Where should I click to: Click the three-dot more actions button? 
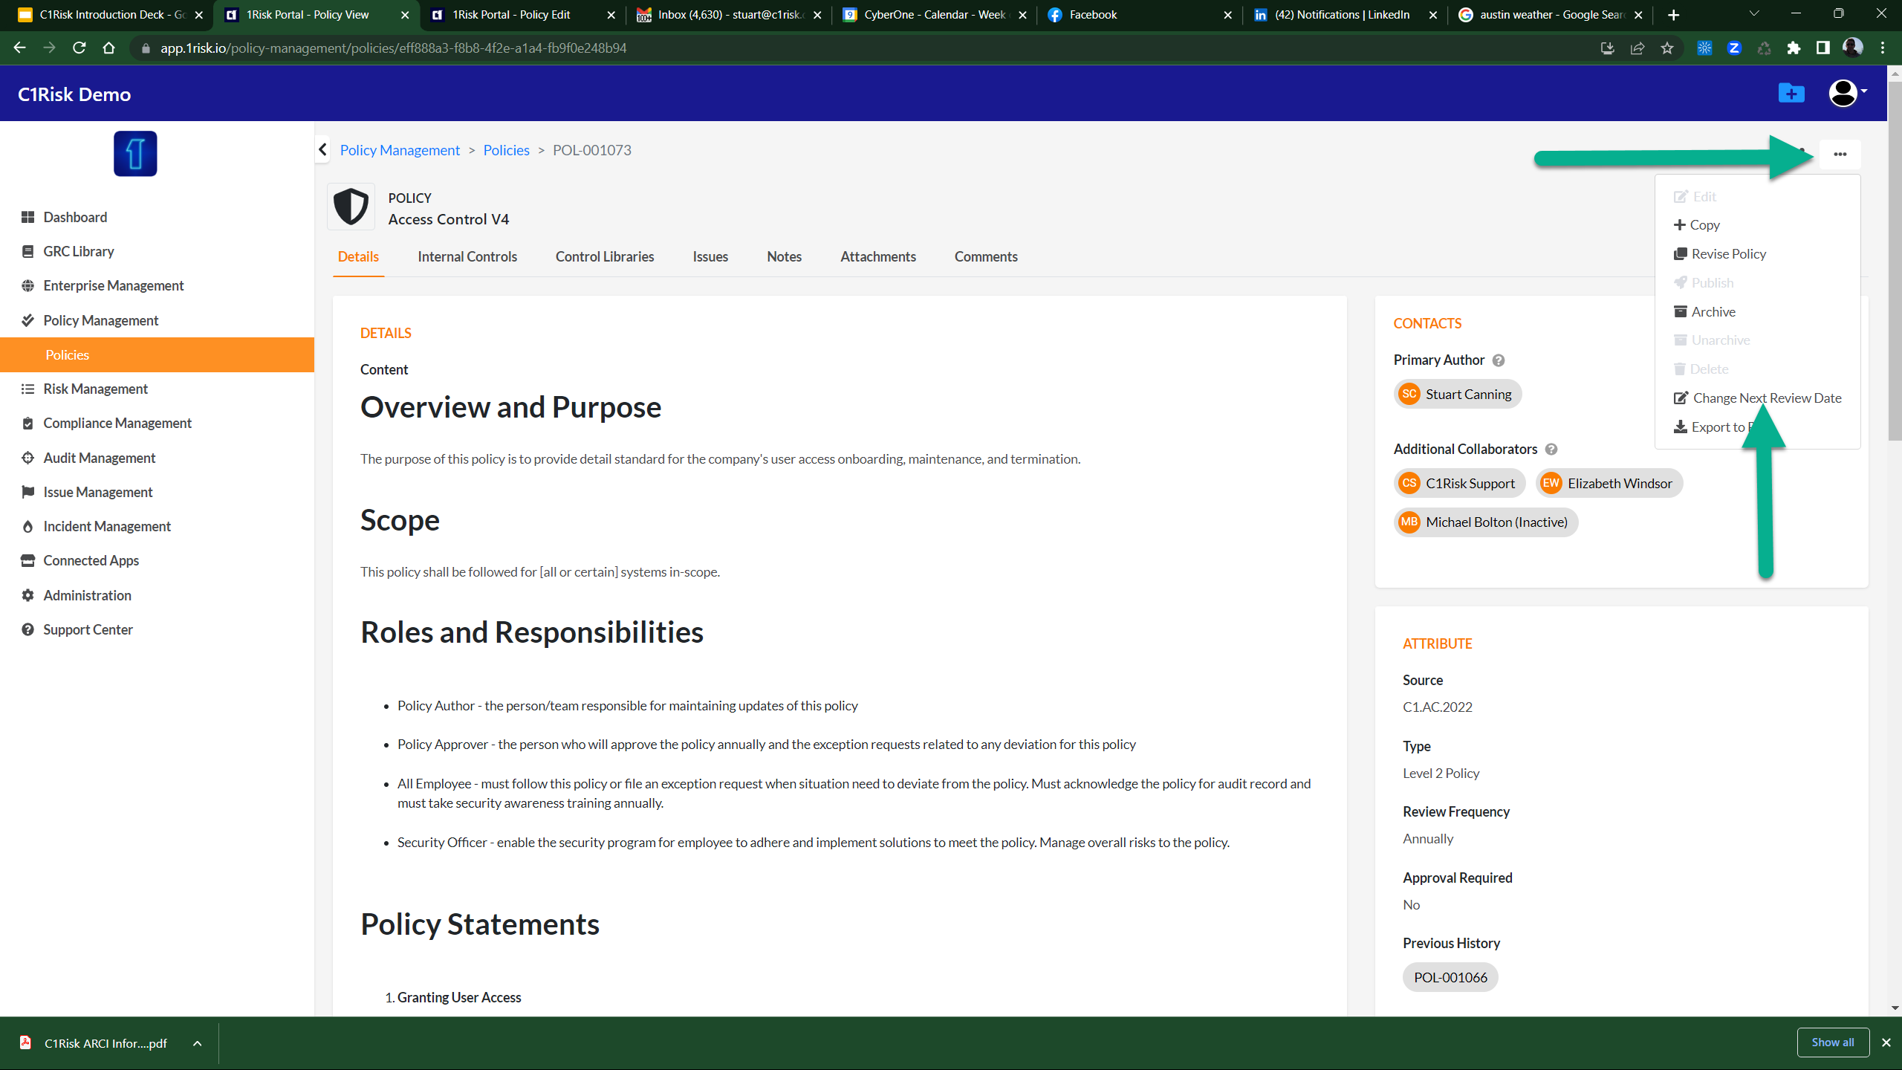point(1840,155)
